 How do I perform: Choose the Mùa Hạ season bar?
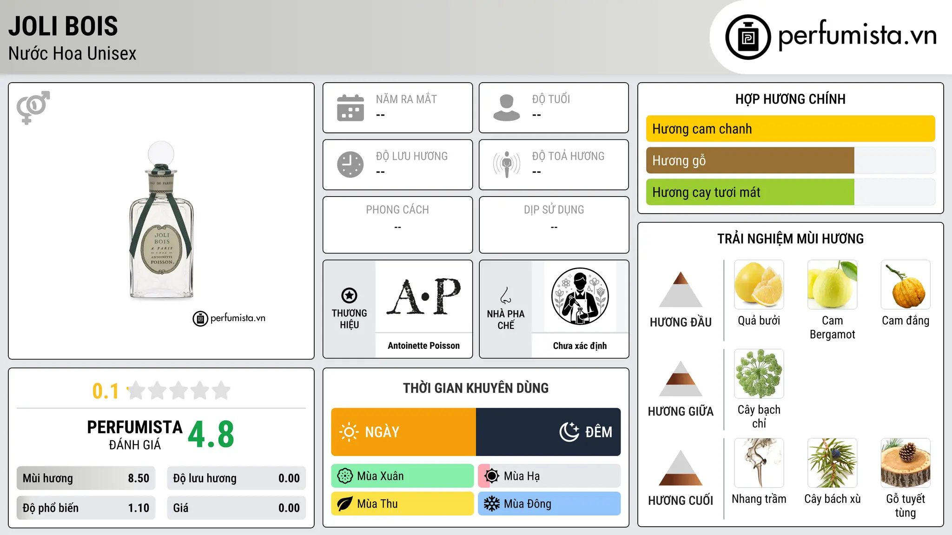(549, 476)
